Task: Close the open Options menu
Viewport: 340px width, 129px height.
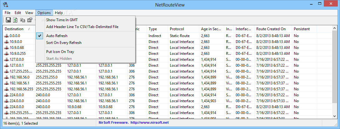Action: click(44, 13)
